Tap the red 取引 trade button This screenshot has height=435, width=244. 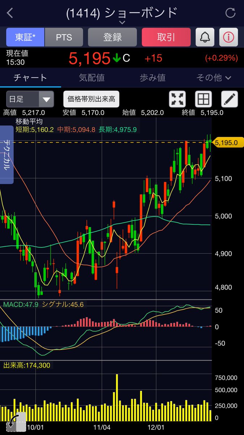click(x=166, y=37)
